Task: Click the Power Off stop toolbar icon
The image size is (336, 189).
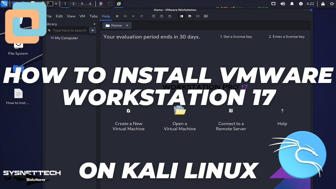Action: tap(117, 16)
